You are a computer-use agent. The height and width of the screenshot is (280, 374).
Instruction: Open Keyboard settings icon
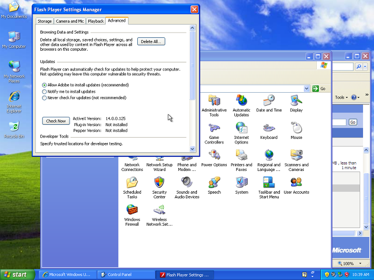269,131
